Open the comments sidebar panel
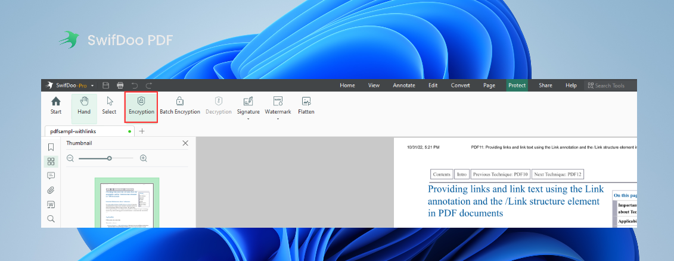This screenshot has width=674, height=261. (51, 176)
